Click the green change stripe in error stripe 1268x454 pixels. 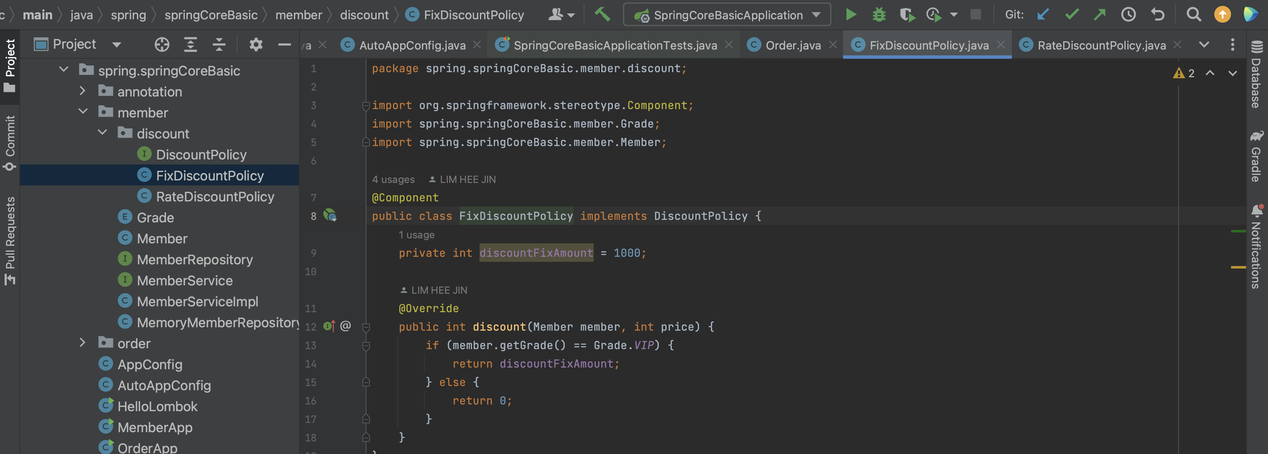(x=1238, y=231)
